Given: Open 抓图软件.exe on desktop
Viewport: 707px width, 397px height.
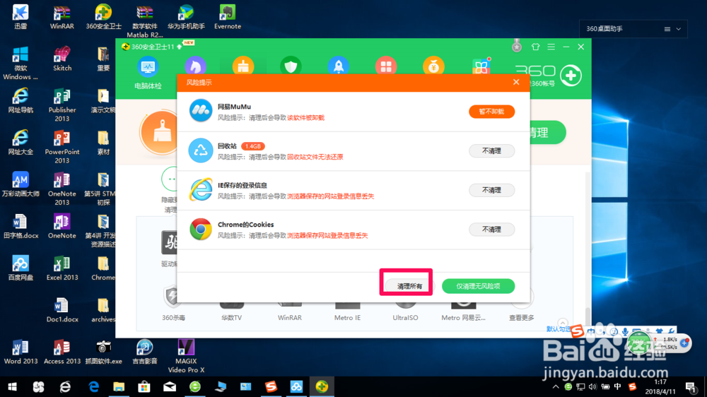Looking at the screenshot, I should tap(103, 352).
